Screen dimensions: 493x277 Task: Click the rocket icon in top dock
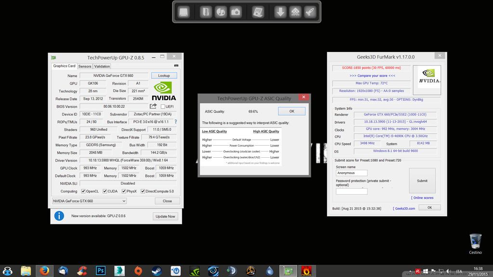click(x=310, y=12)
